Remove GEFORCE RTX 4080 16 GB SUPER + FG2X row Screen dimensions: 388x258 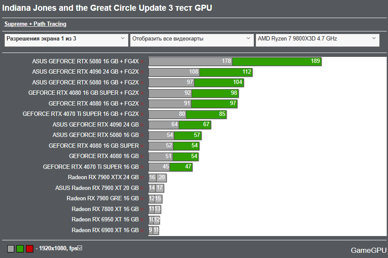click(142, 93)
